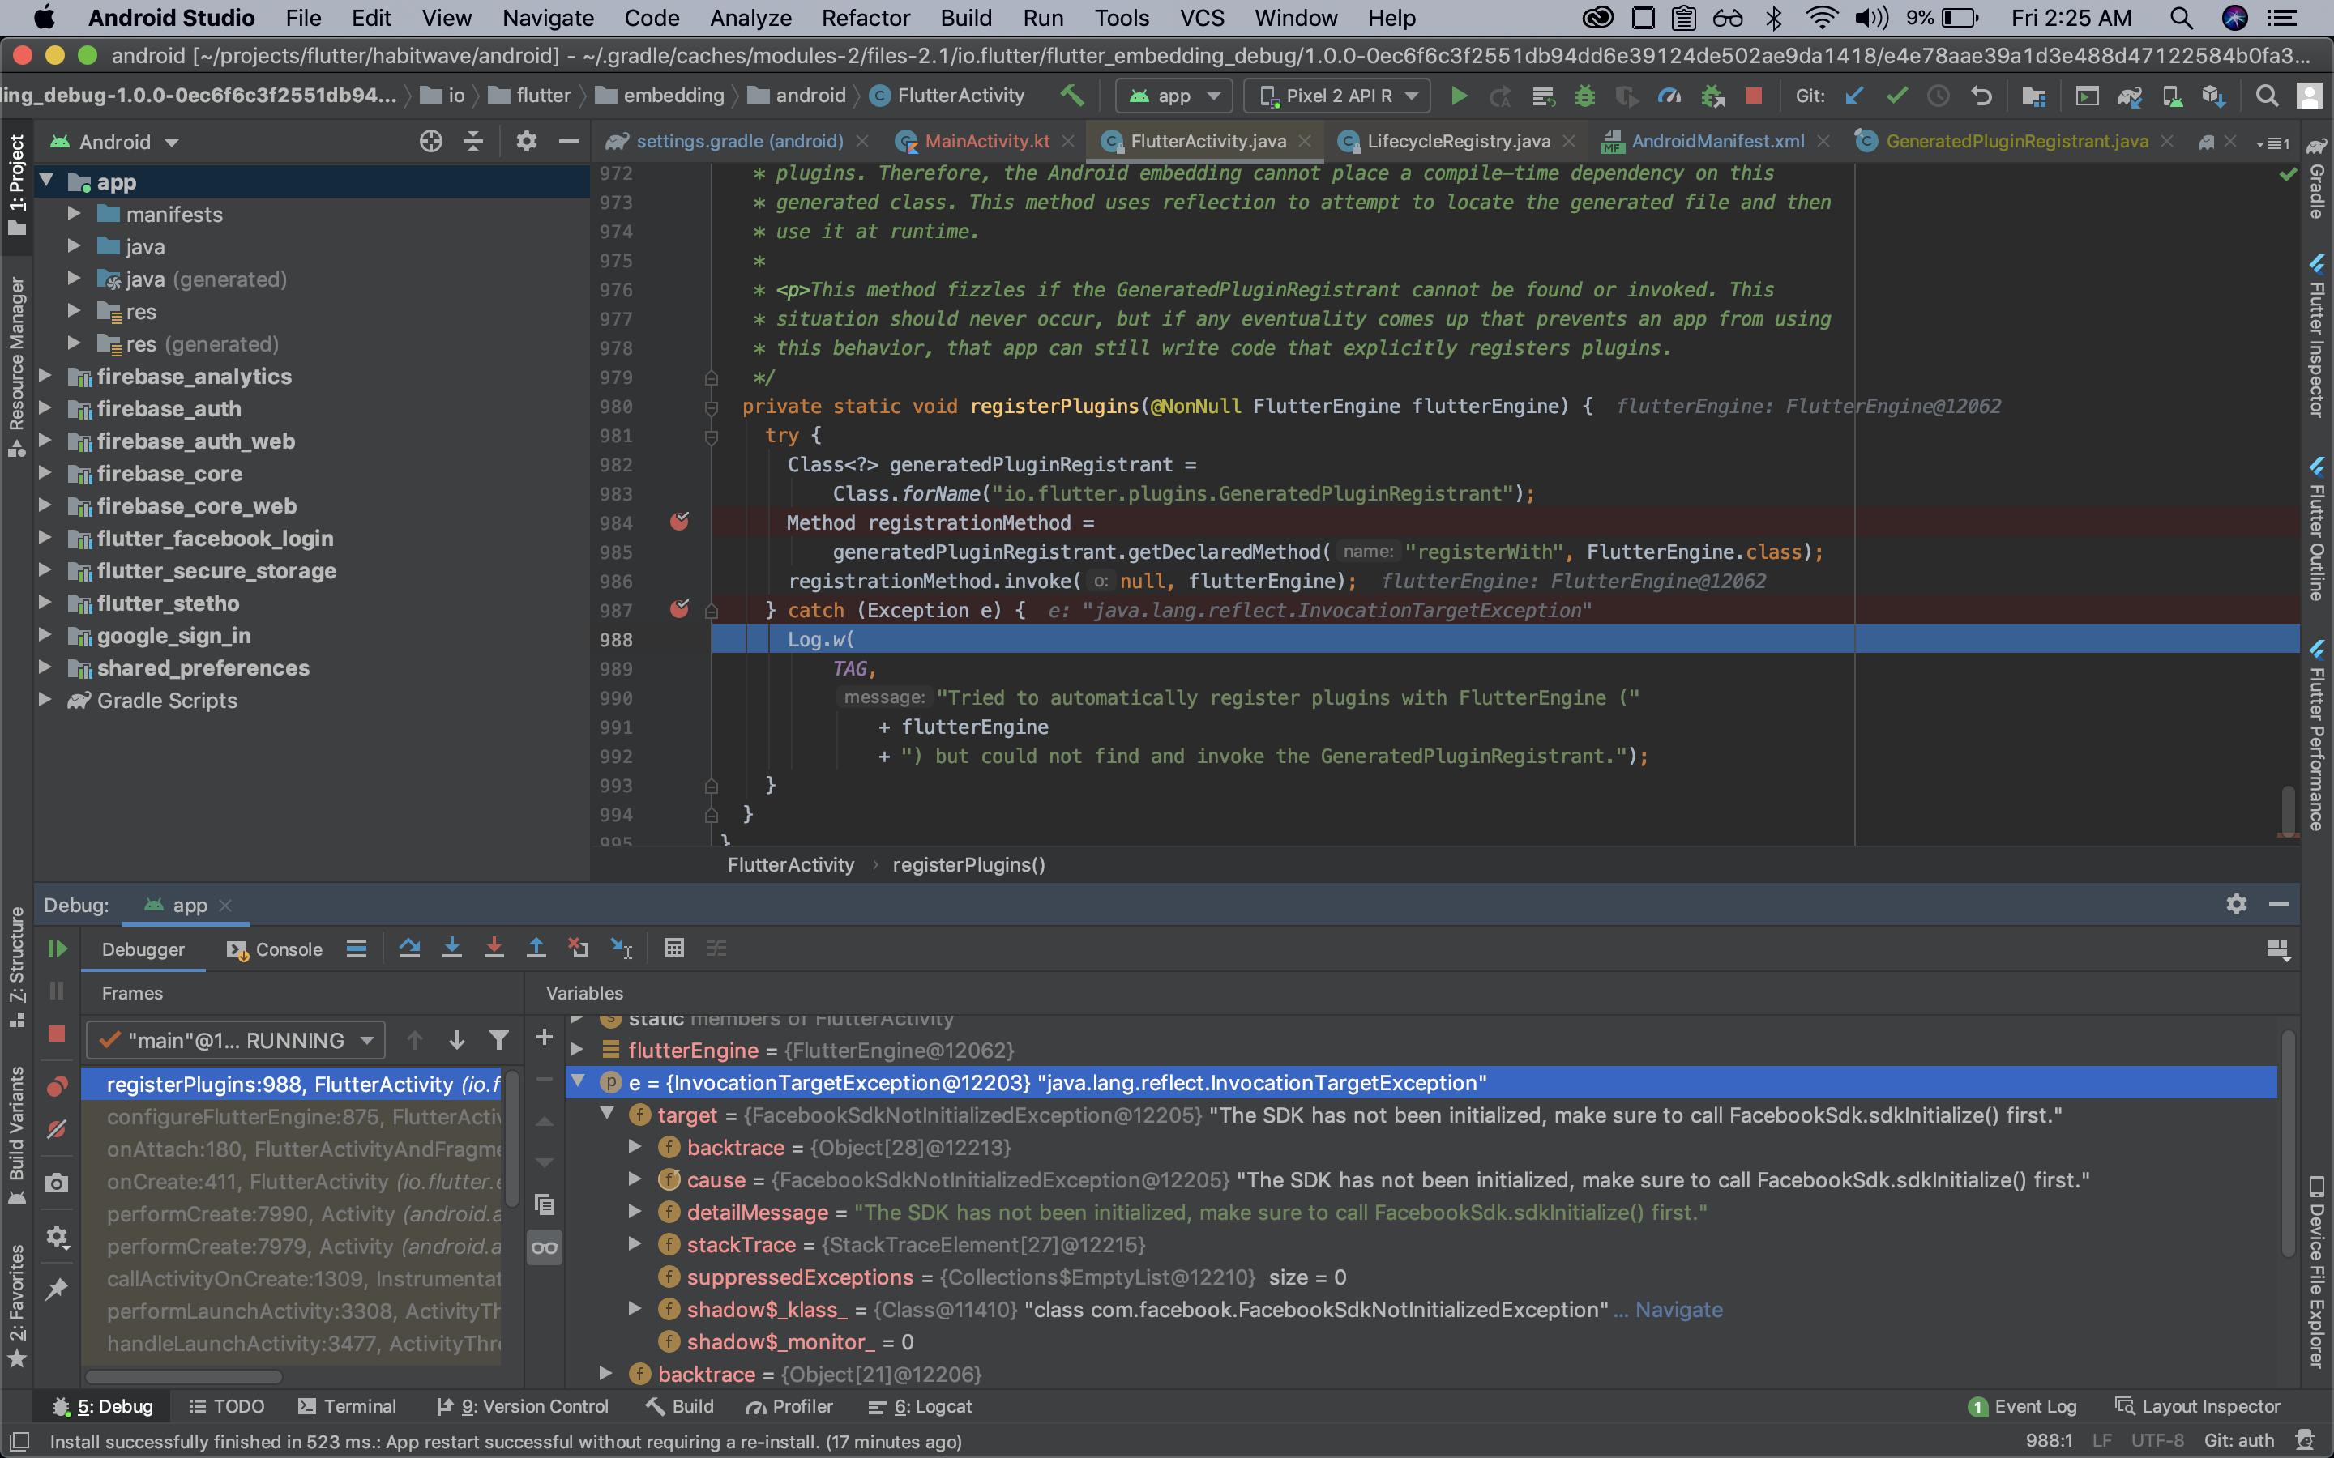The width and height of the screenshot is (2334, 1458).
Task: Open Project panel settings gear
Action: [526, 142]
